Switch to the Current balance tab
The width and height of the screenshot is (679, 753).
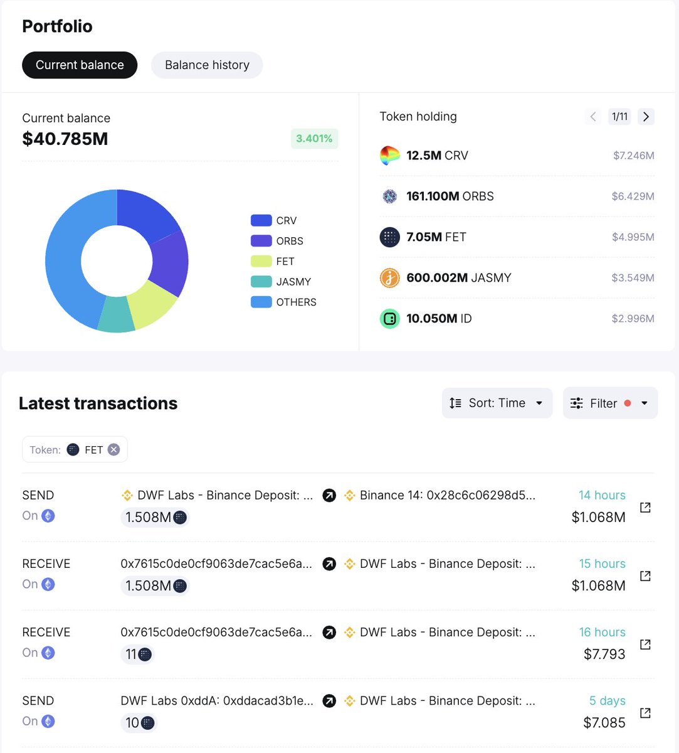(80, 65)
